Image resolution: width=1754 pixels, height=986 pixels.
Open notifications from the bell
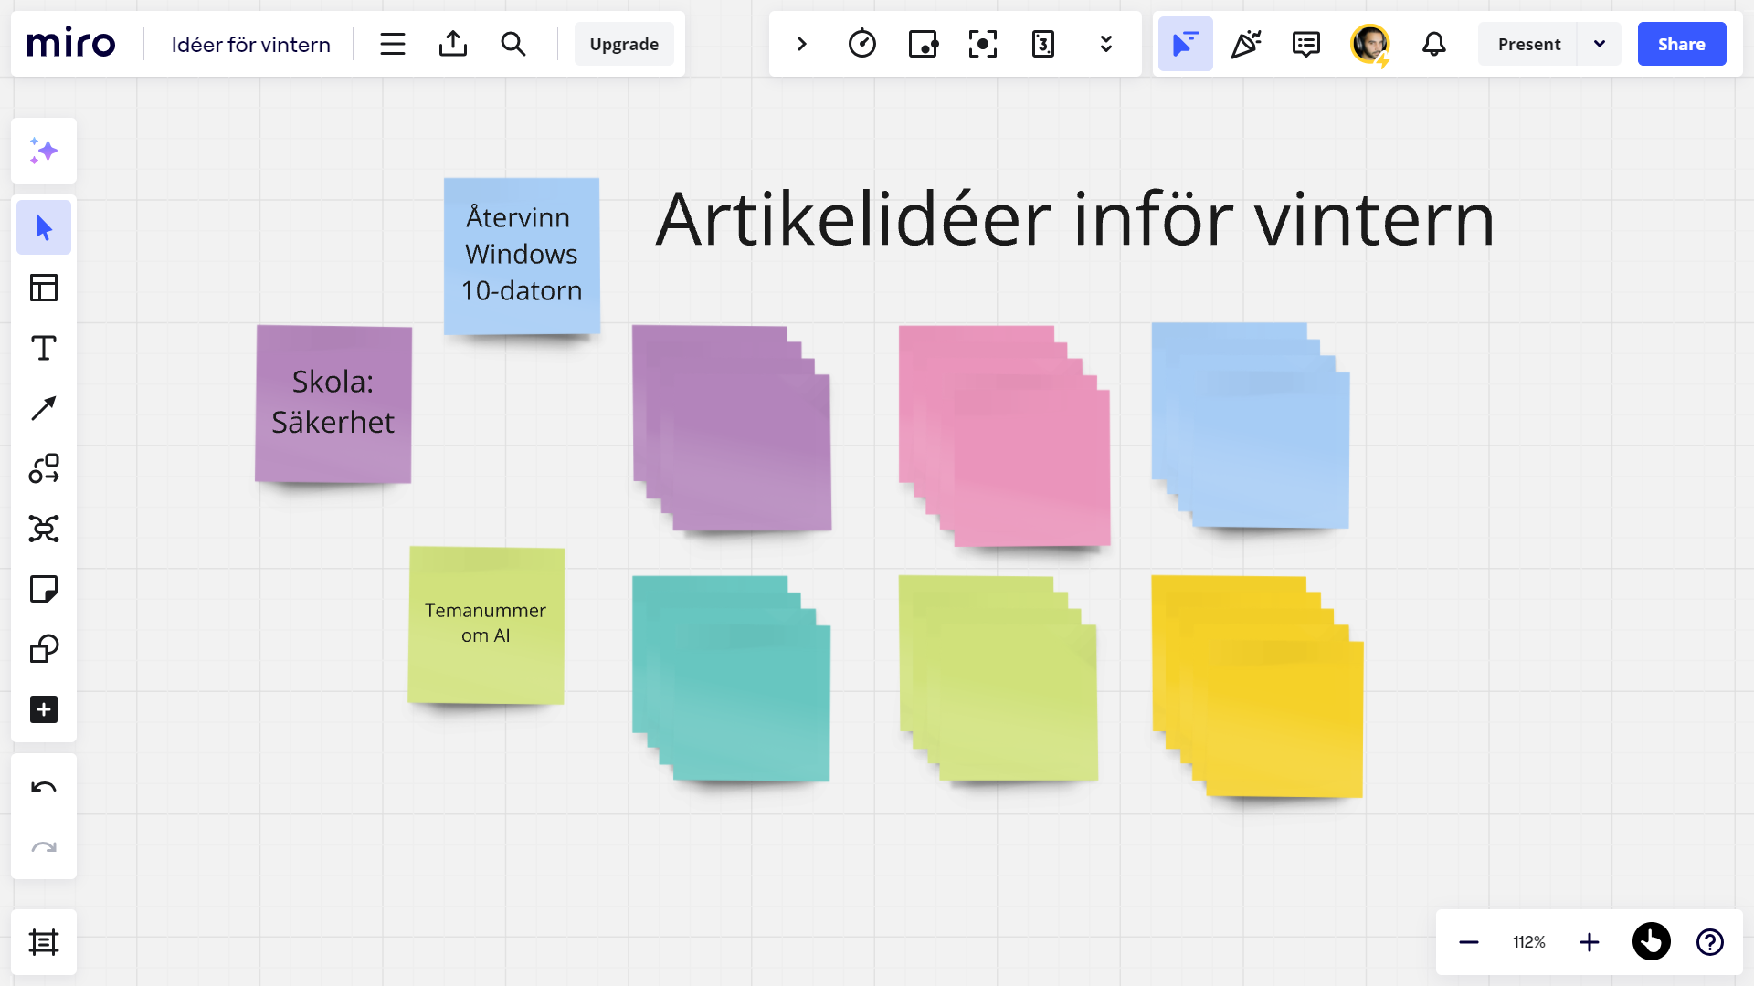tap(1433, 44)
